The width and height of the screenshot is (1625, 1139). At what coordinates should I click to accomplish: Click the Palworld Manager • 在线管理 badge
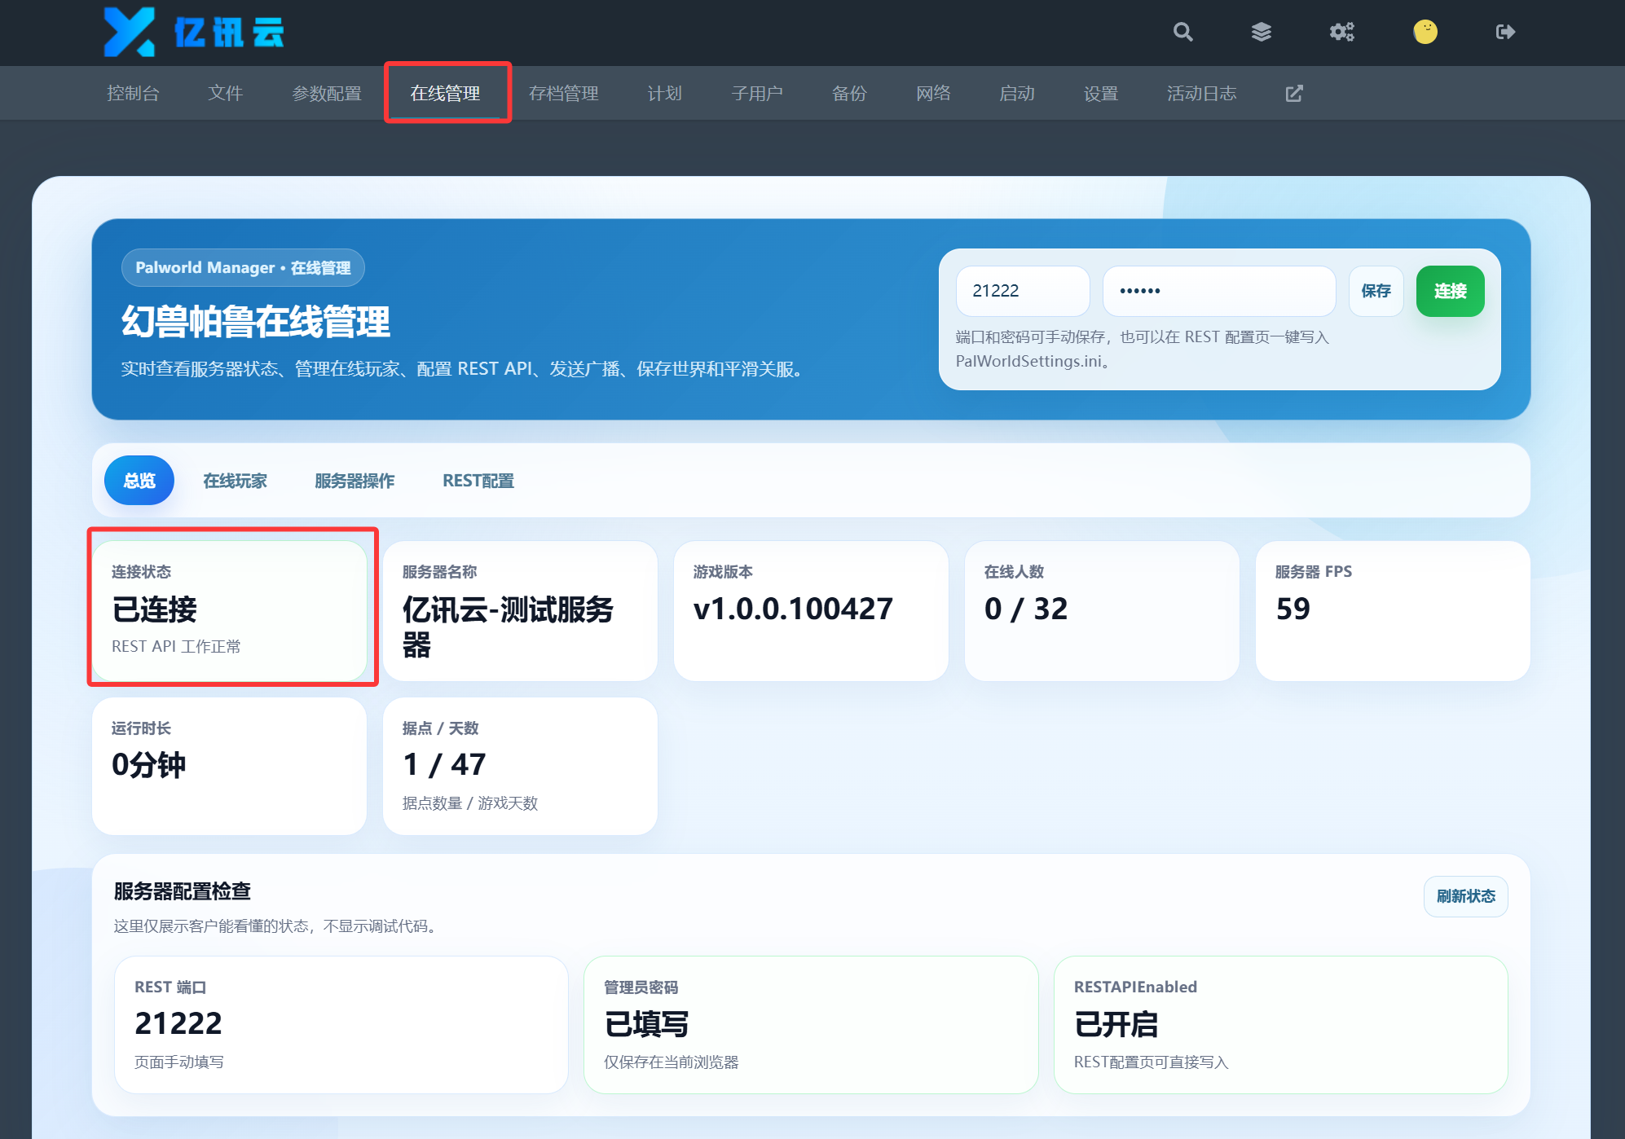(x=243, y=267)
